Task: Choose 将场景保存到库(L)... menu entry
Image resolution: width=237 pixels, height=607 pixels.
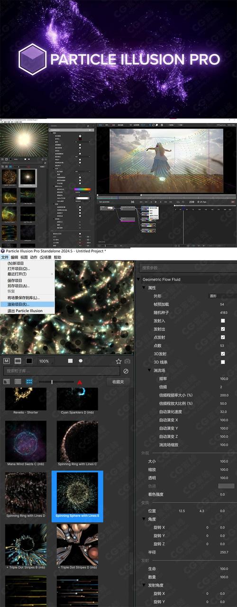Action: 27,298
